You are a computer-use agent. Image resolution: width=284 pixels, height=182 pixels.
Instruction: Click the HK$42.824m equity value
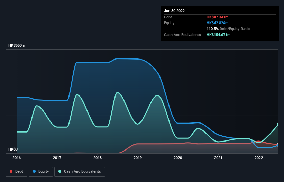click(x=217, y=23)
